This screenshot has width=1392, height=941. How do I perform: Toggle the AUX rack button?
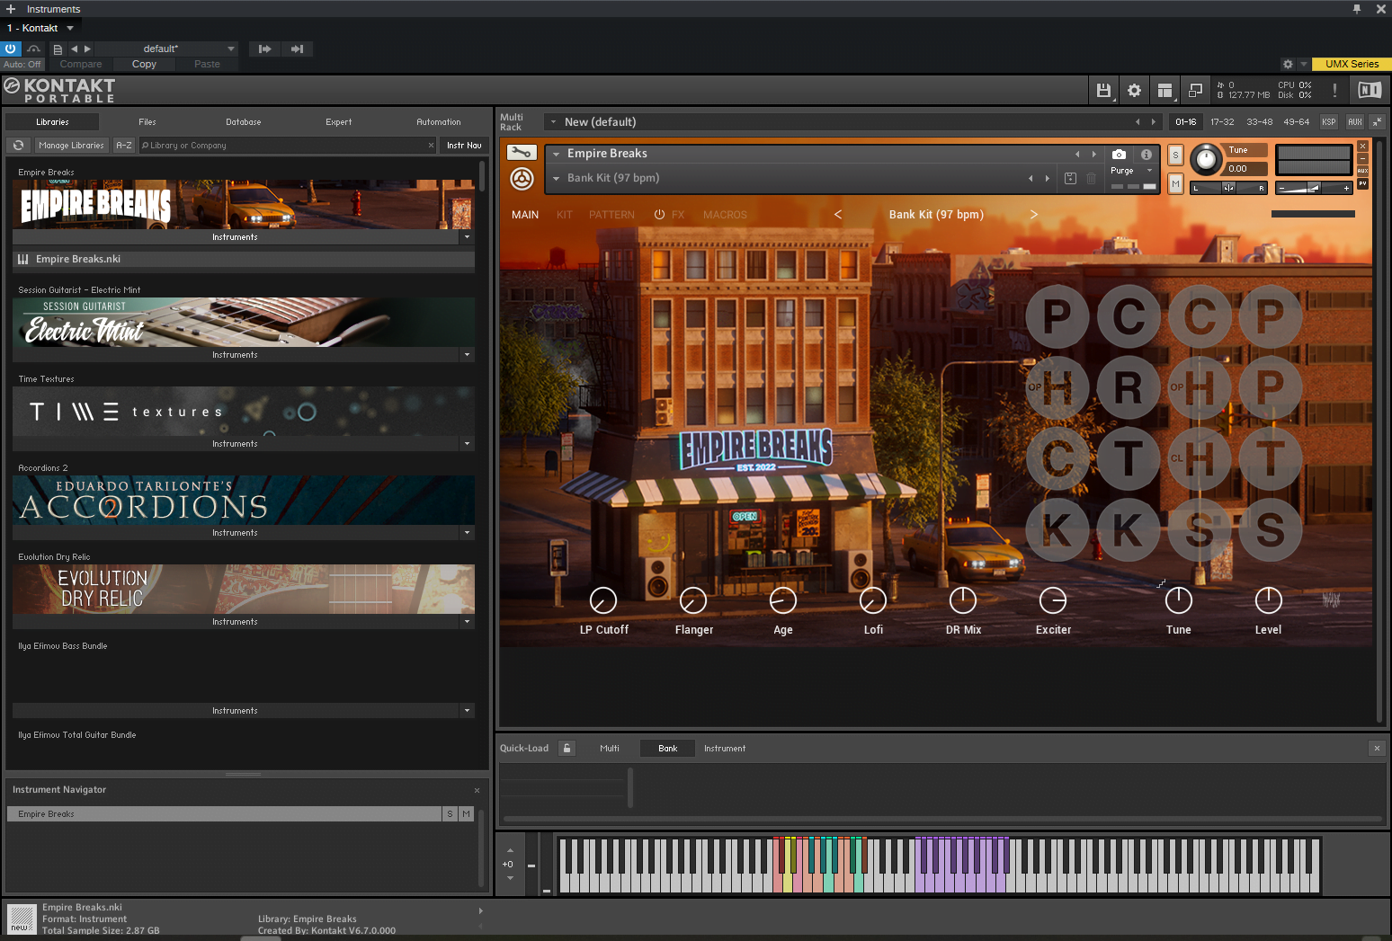(x=1355, y=122)
